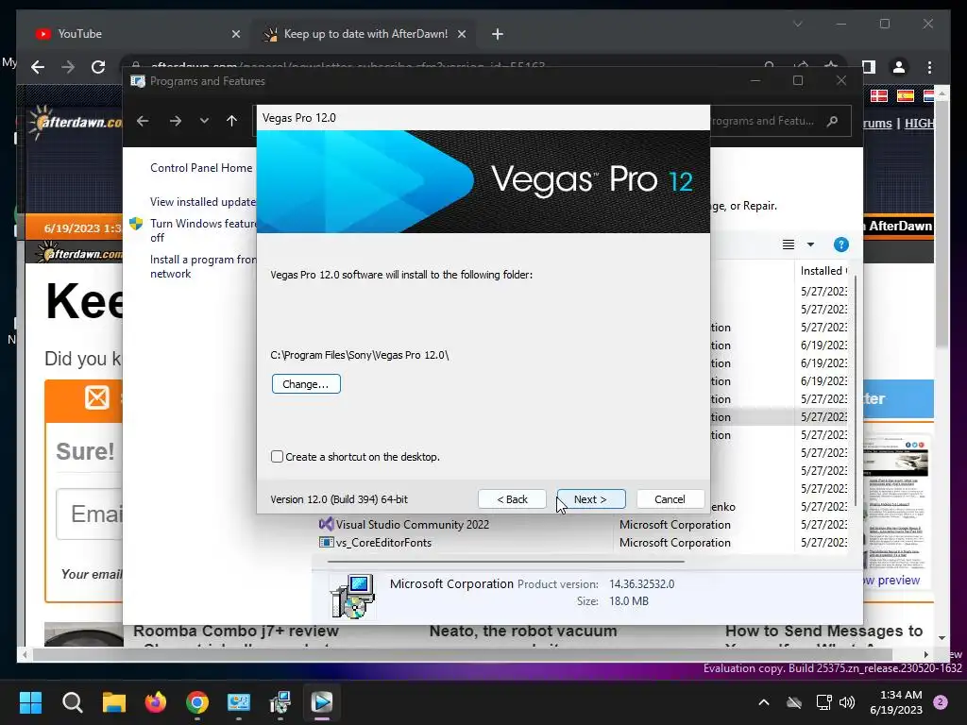Click Search Programs and Features box
This screenshot has width=967, height=725.
click(781, 121)
